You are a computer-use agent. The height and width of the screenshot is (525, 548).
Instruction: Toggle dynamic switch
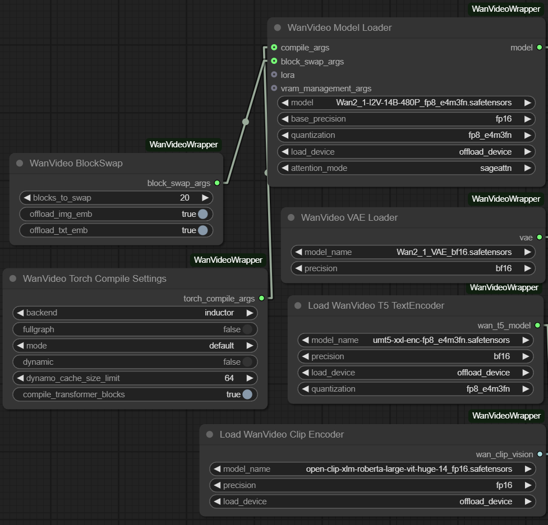(x=247, y=362)
